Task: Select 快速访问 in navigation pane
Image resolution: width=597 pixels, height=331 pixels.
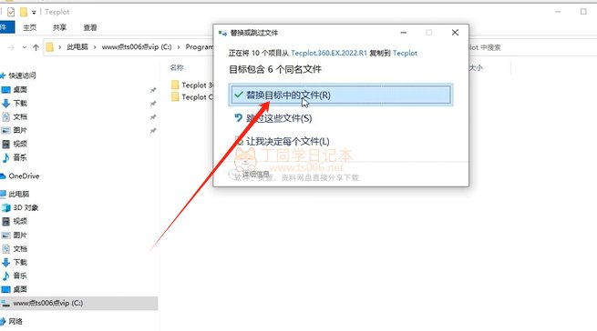Action: coord(22,75)
